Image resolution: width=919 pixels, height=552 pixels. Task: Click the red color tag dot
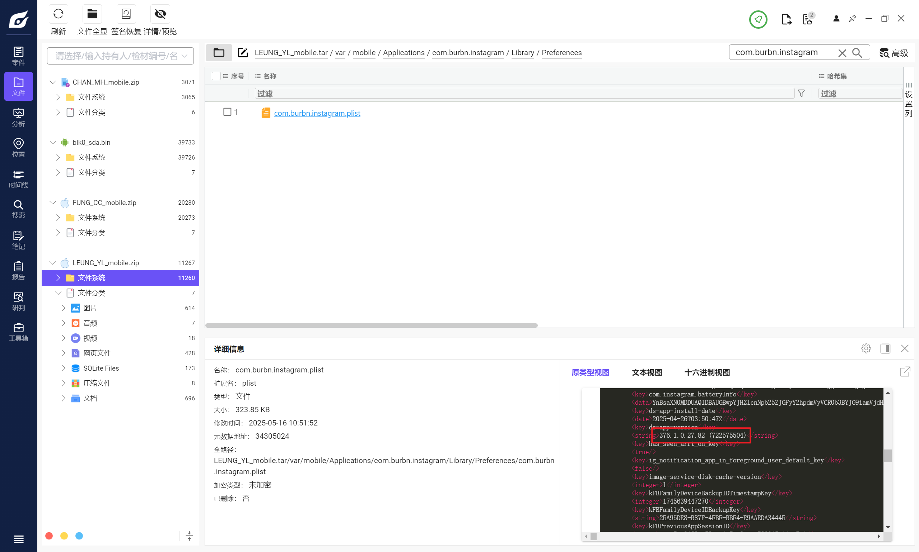coord(49,536)
